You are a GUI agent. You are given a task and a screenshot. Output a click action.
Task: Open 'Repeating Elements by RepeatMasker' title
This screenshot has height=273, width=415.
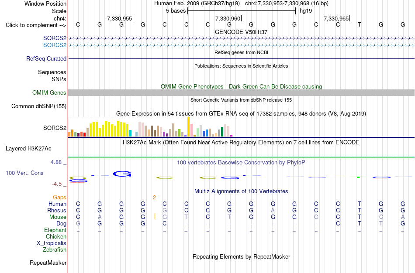241,256
